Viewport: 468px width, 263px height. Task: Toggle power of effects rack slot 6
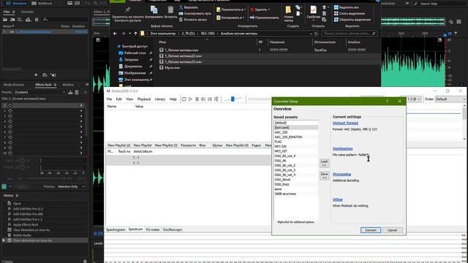[10, 131]
